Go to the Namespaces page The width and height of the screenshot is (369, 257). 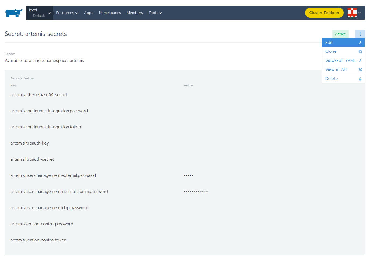(110, 13)
